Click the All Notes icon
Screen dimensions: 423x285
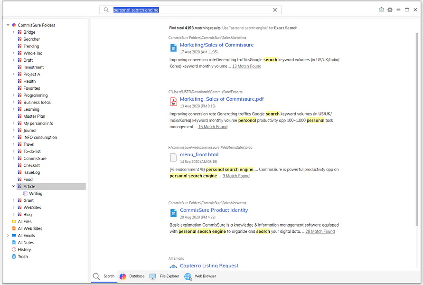click(14, 242)
